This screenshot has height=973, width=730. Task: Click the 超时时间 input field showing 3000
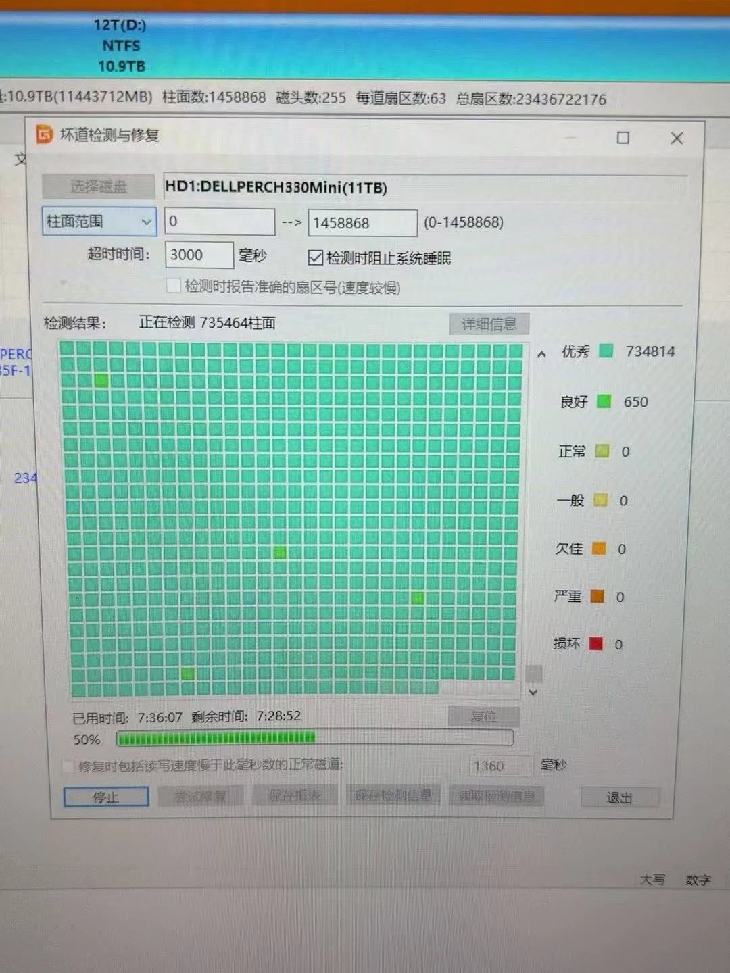199,255
